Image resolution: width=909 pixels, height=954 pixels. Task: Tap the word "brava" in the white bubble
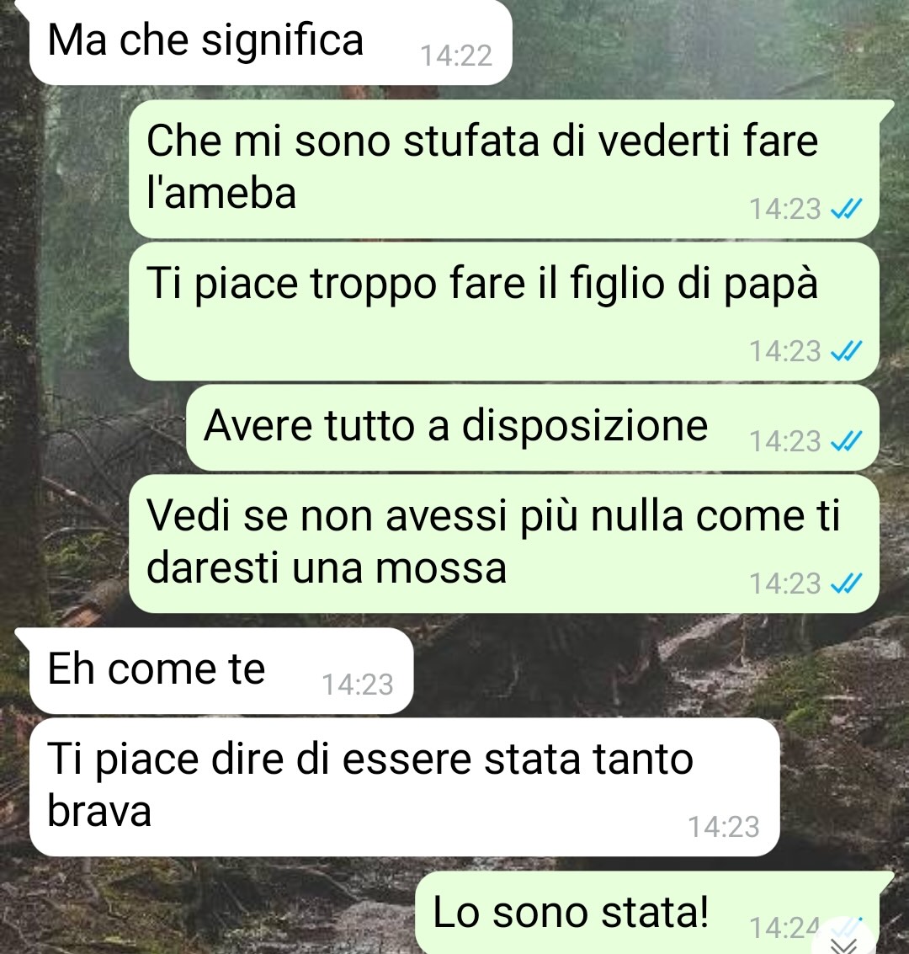[99, 812]
